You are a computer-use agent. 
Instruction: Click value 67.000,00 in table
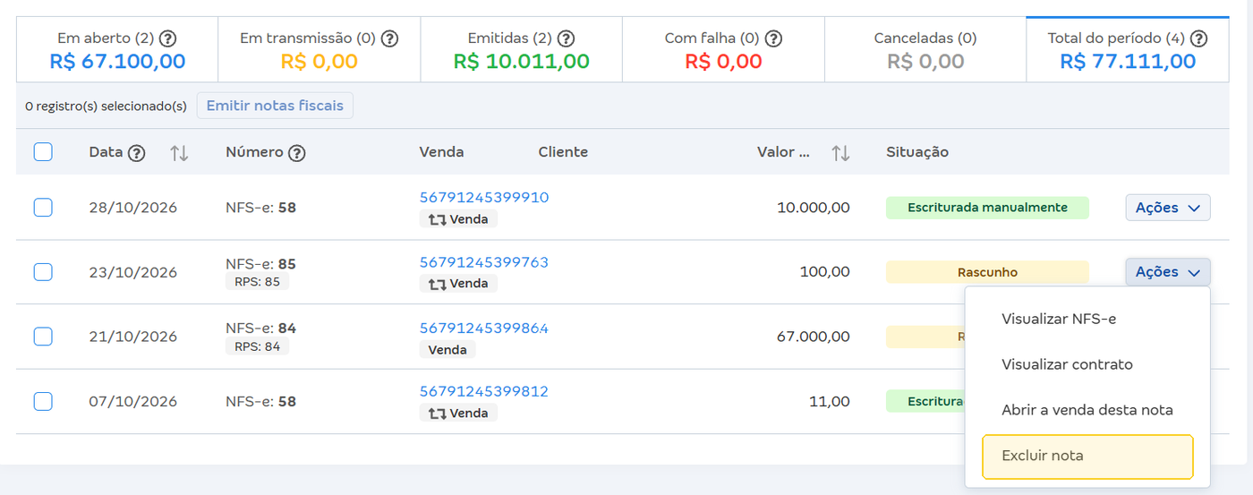point(814,337)
